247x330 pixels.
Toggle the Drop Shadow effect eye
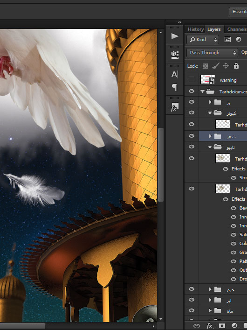pos(233,279)
